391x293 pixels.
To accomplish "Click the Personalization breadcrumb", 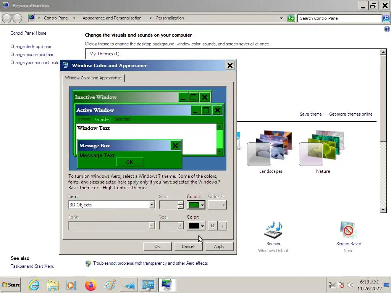I will click(170, 18).
